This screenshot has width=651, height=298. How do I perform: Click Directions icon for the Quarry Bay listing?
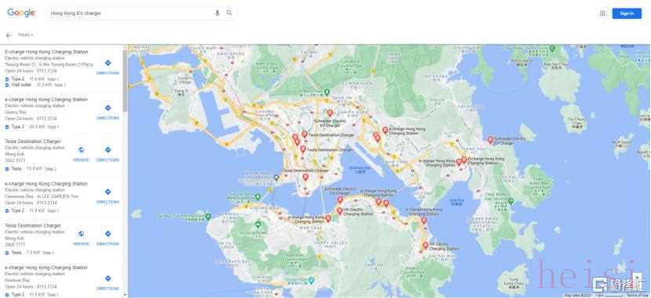[x=108, y=108]
